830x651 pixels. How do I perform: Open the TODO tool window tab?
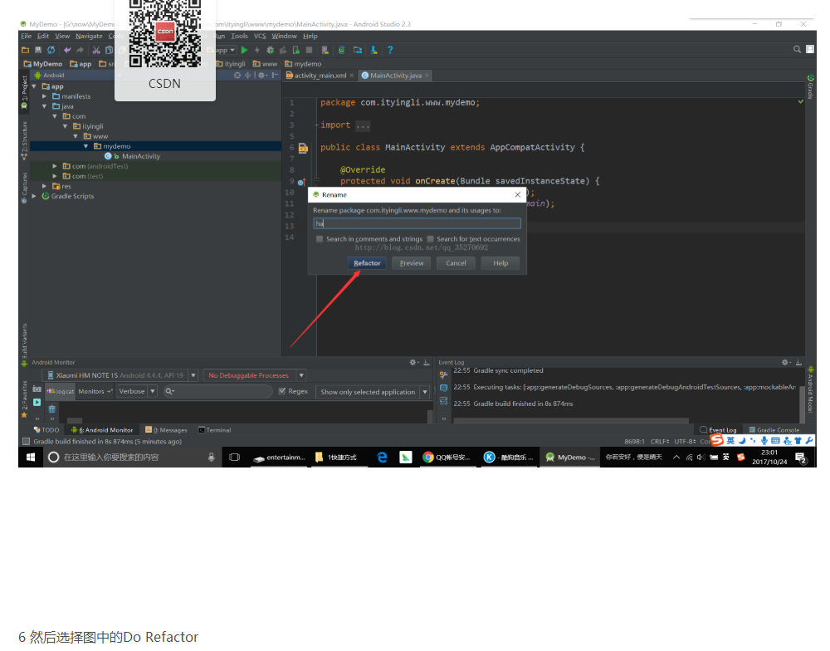46,430
